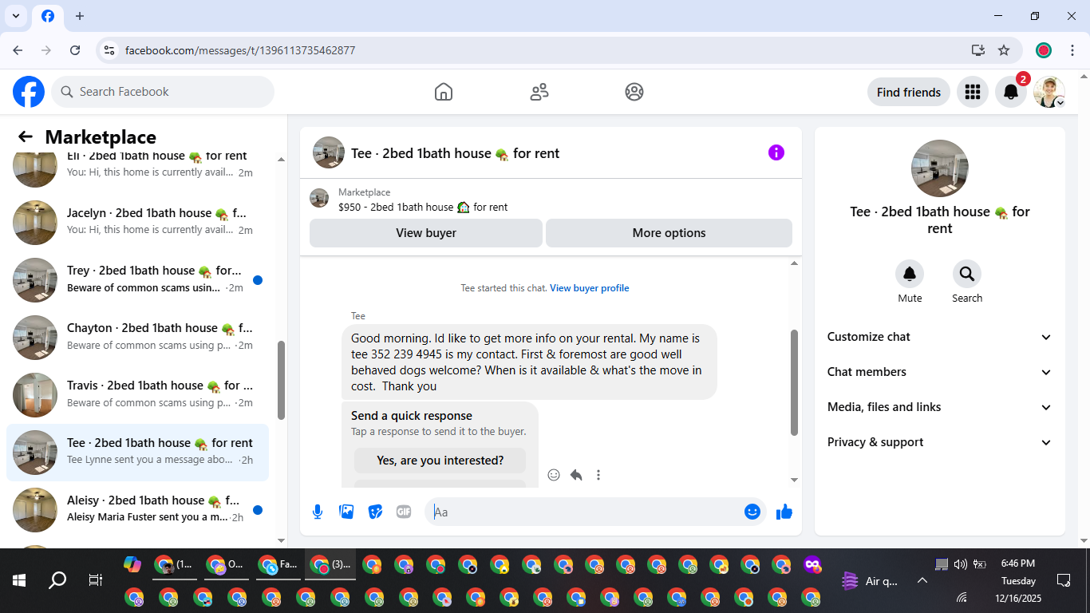Open the Facebook logo home link

(x=29, y=92)
